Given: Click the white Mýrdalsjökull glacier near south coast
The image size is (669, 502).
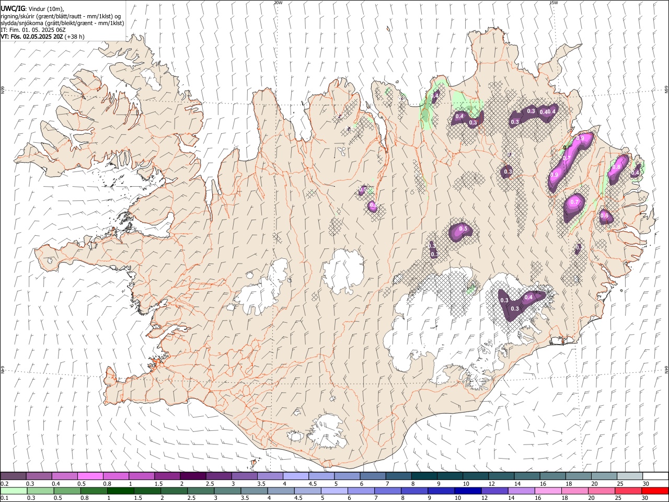Looking at the screenshot, I should 328,432.
